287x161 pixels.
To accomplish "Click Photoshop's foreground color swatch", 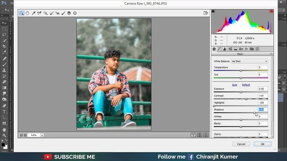I will pyautogui.click(x=3, y=144).
